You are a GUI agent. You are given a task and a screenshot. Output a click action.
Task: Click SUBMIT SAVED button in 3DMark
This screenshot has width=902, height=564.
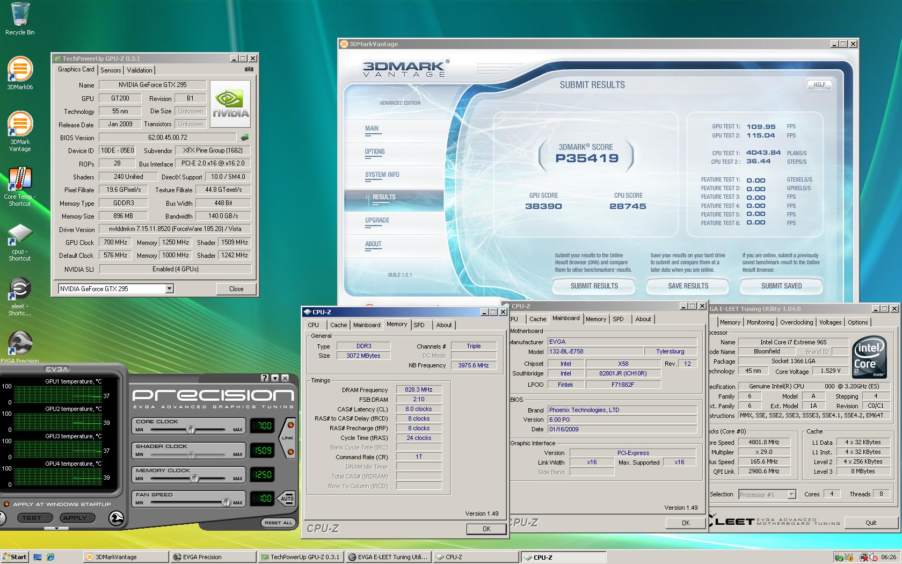pyautogui.click(x=781, y=286)
